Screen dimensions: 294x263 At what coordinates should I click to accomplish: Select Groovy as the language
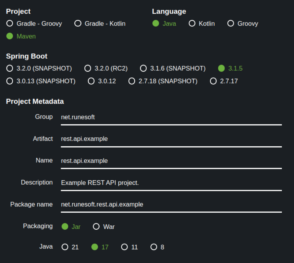point(231,23)
